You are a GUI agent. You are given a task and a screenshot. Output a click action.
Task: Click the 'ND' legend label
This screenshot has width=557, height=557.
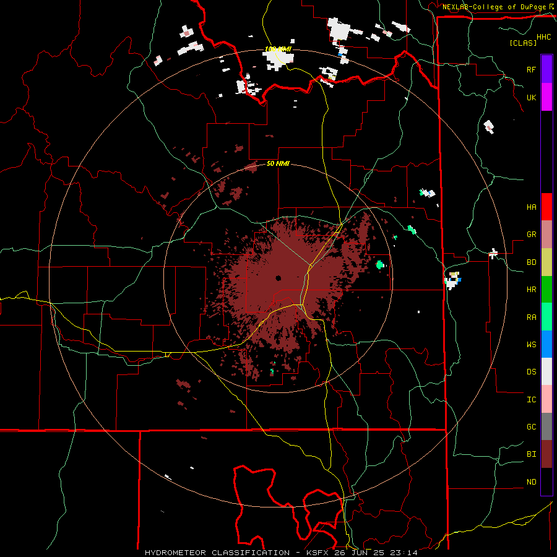[531, 481]
